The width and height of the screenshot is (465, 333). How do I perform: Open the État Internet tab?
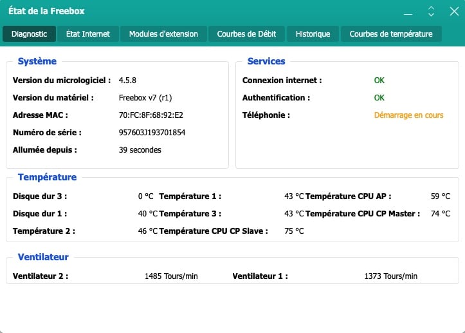[x=88, y=34]
